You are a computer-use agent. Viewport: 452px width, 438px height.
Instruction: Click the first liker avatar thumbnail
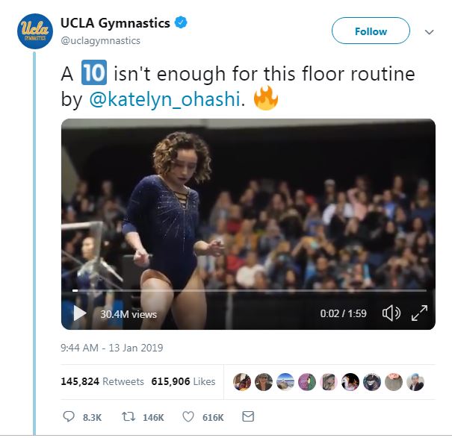tap(242, 382)
